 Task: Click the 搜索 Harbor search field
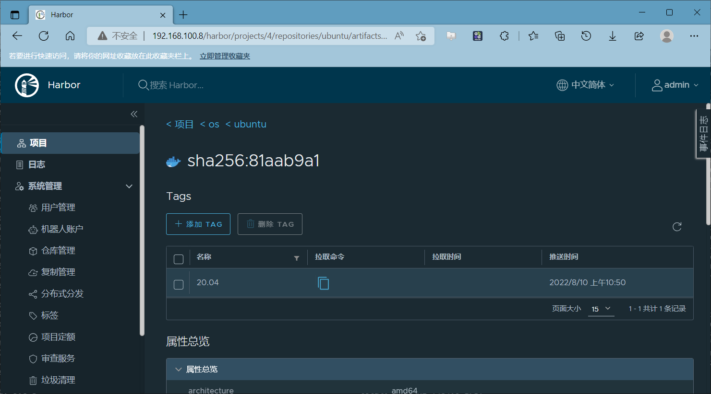coord(177,85)
